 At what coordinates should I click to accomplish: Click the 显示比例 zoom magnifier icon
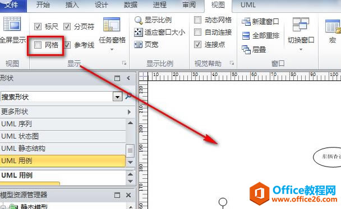tap(139, 20)
